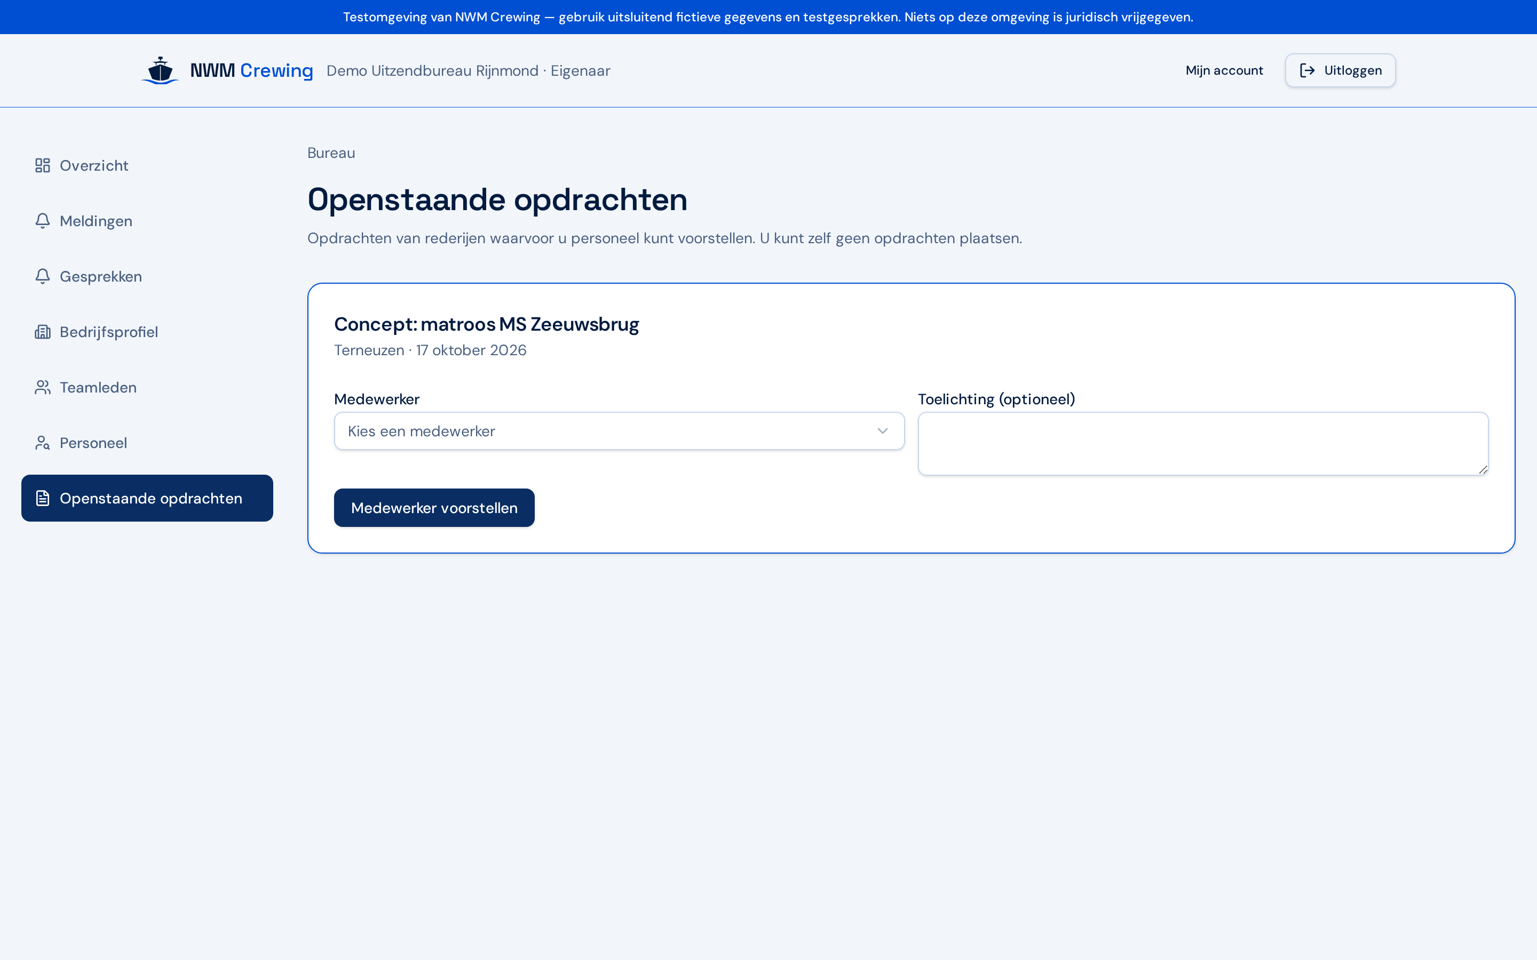The height and width of the screenshot is (960, 1537).
Task: Click the textarea resize handle
Action: click(1483, 469)
